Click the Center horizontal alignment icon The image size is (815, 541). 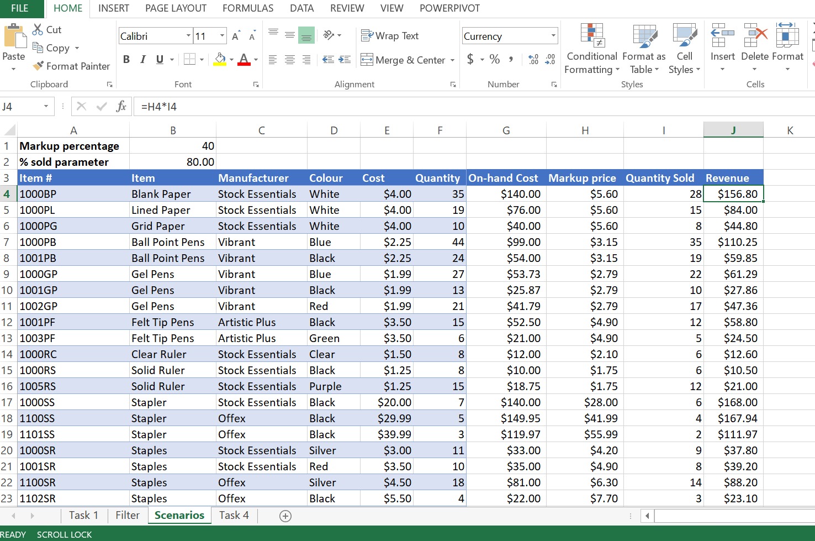click(x=289, y=60)
